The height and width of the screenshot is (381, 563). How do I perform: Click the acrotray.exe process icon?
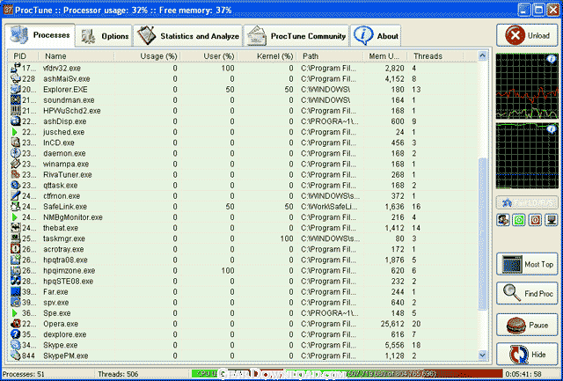pyautogui.click(x=16, y=249)
